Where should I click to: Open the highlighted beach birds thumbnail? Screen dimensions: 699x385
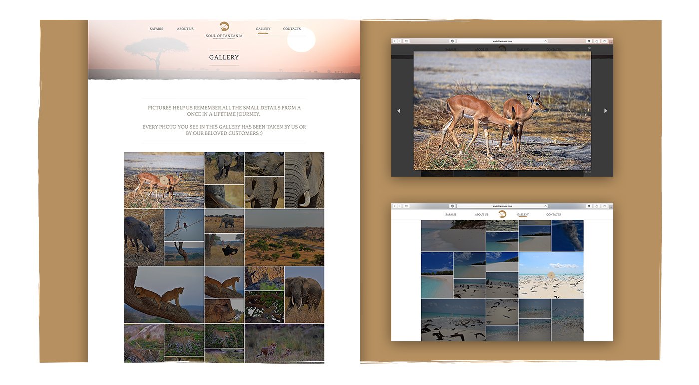(551, 275)
